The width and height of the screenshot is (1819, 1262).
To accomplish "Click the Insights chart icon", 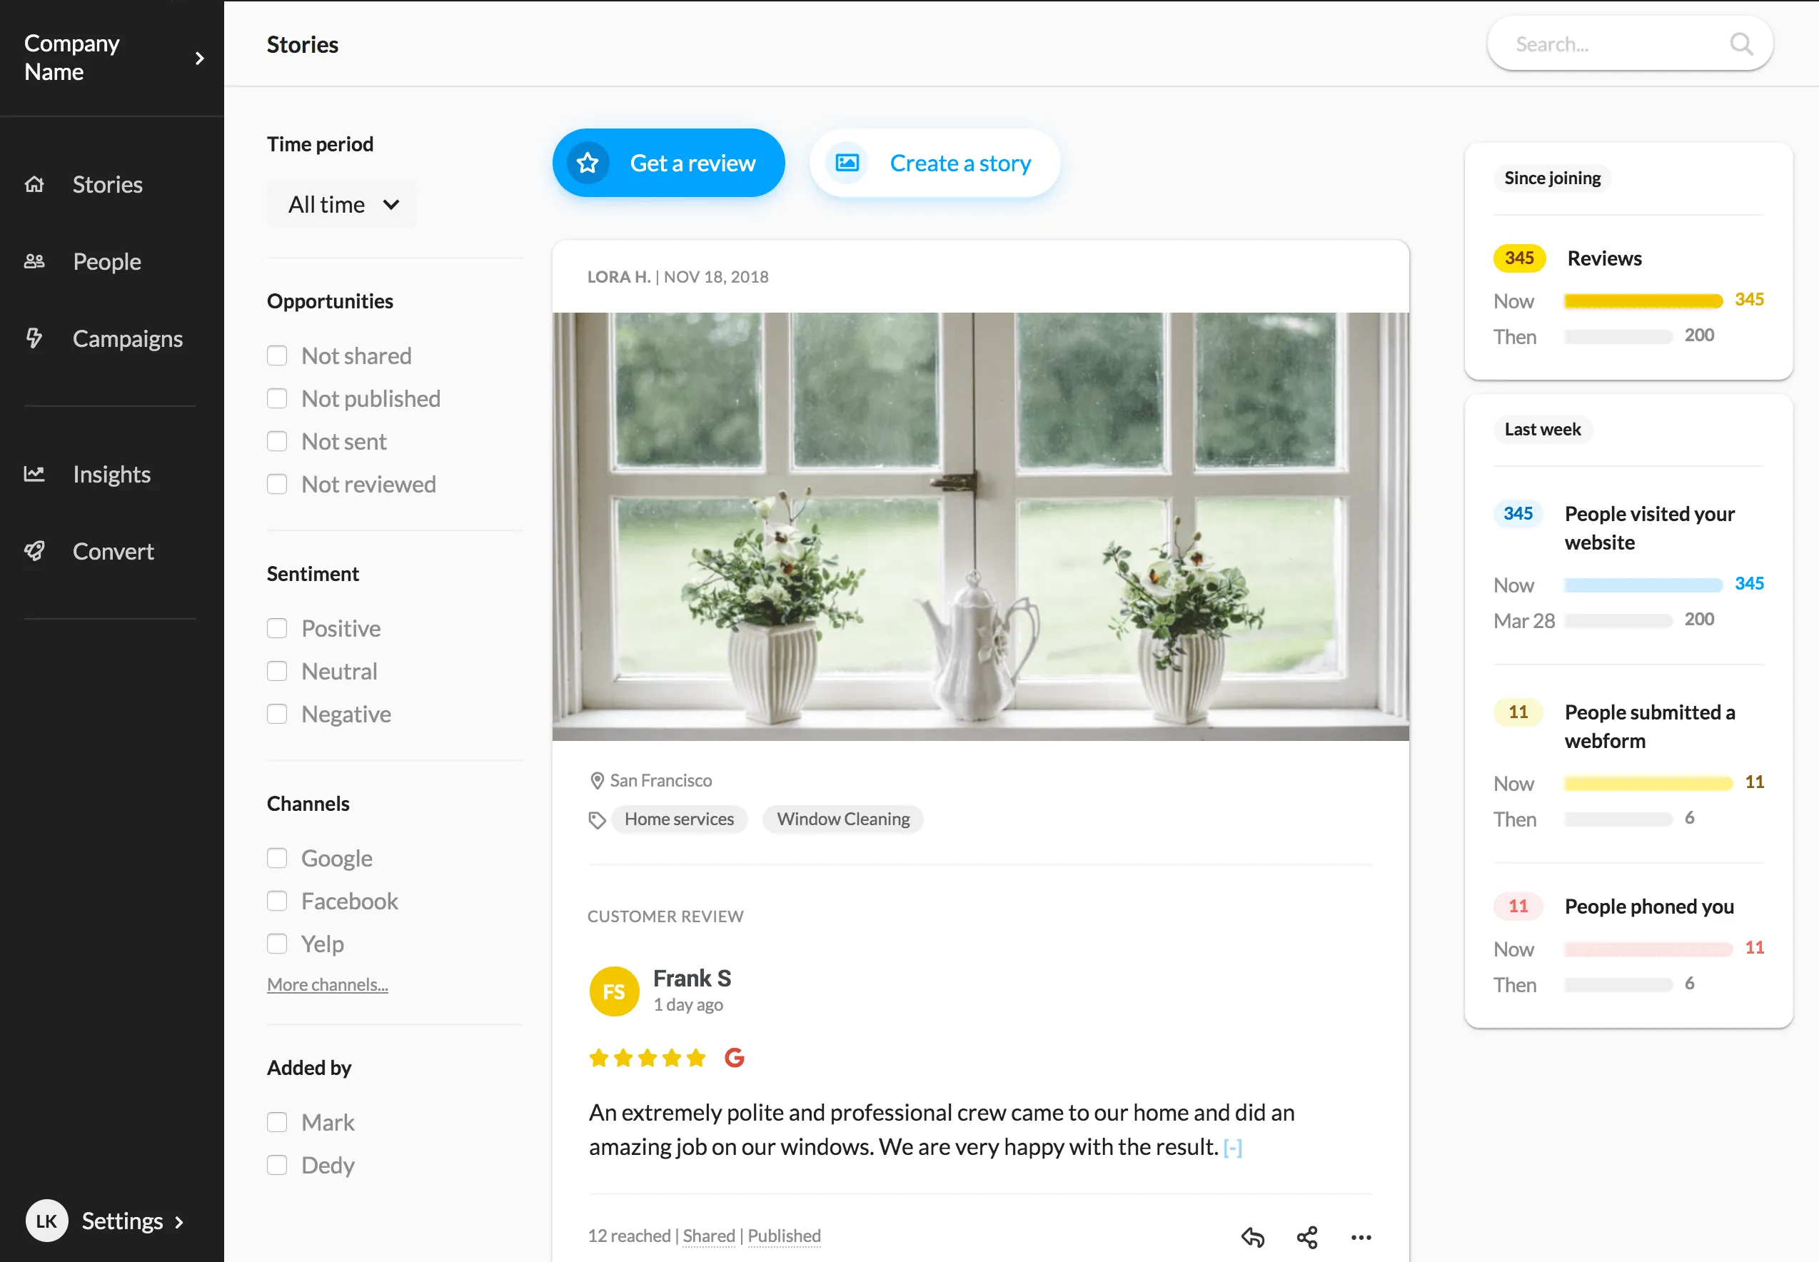I will pyautogui.click(x=34, y=474).
